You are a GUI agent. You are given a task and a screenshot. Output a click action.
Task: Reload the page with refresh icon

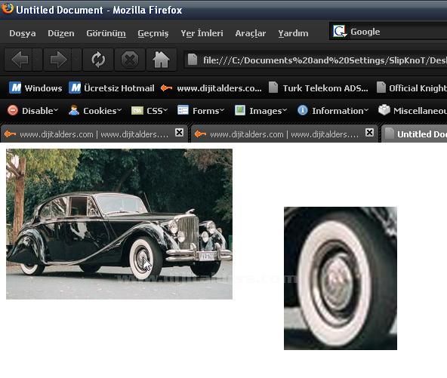(x=98, y=60)
